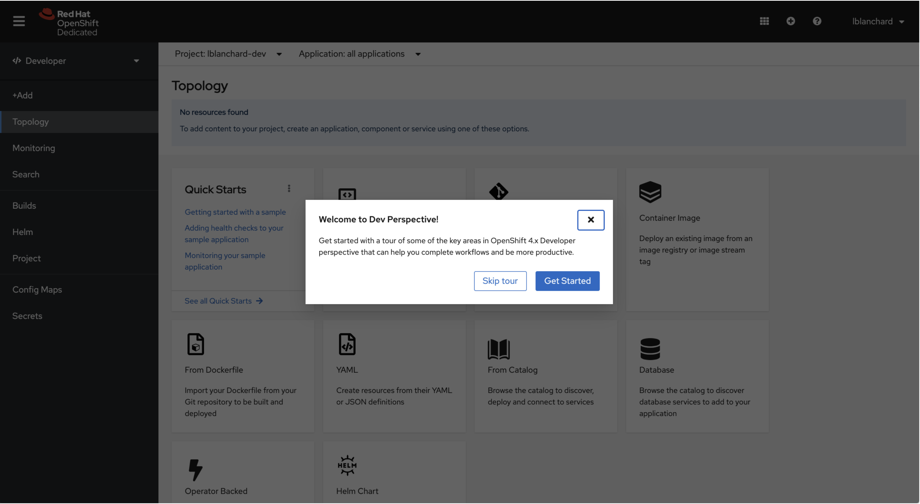Open Secrets in the sidebar
Image resolution: width=920 pixels, height=504 pixels.
click(79, 316)
